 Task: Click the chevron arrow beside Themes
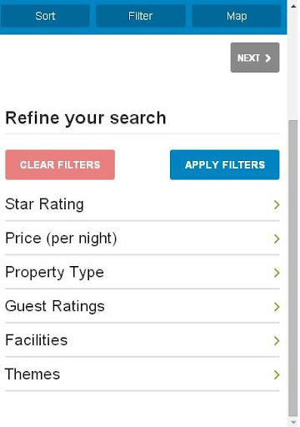click(x=277, y=374)
